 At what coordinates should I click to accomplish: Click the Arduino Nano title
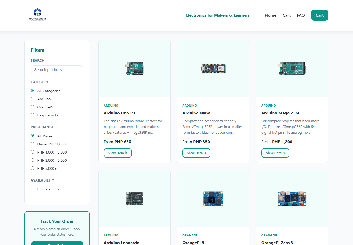click(x=196, y=113)
